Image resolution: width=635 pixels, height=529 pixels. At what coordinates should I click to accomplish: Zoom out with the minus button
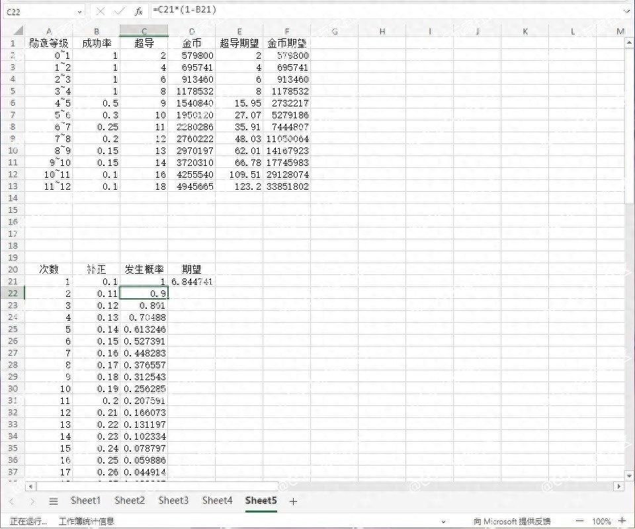pos(580,521)
